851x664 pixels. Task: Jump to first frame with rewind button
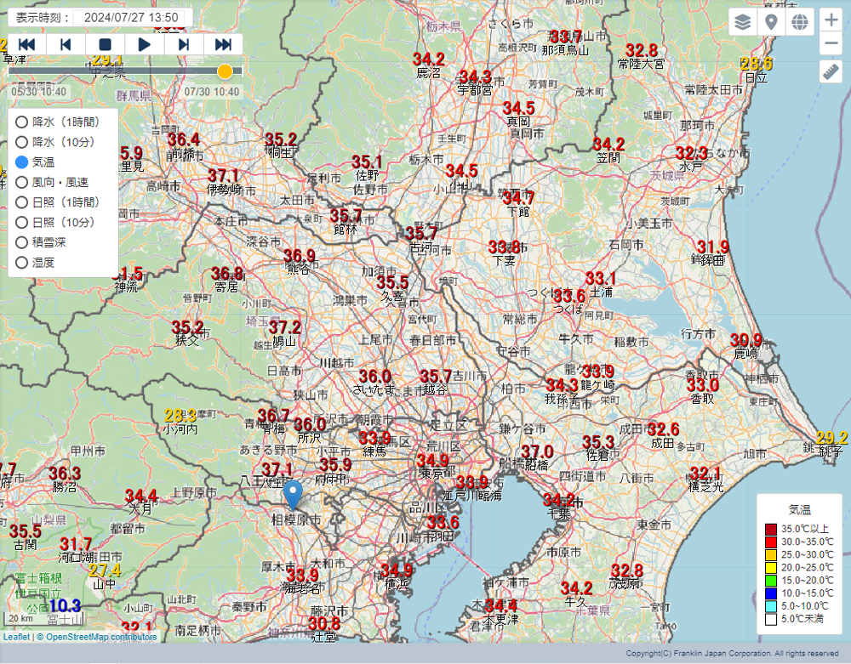(26, 44)
